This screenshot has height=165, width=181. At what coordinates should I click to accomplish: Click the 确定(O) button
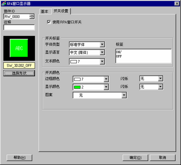[135, 158]
